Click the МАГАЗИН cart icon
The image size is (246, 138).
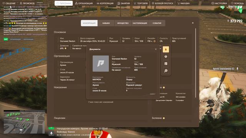tap(178, 3)
